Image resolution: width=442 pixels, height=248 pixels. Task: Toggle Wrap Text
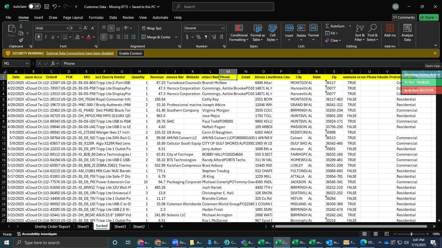pos(151,28)
